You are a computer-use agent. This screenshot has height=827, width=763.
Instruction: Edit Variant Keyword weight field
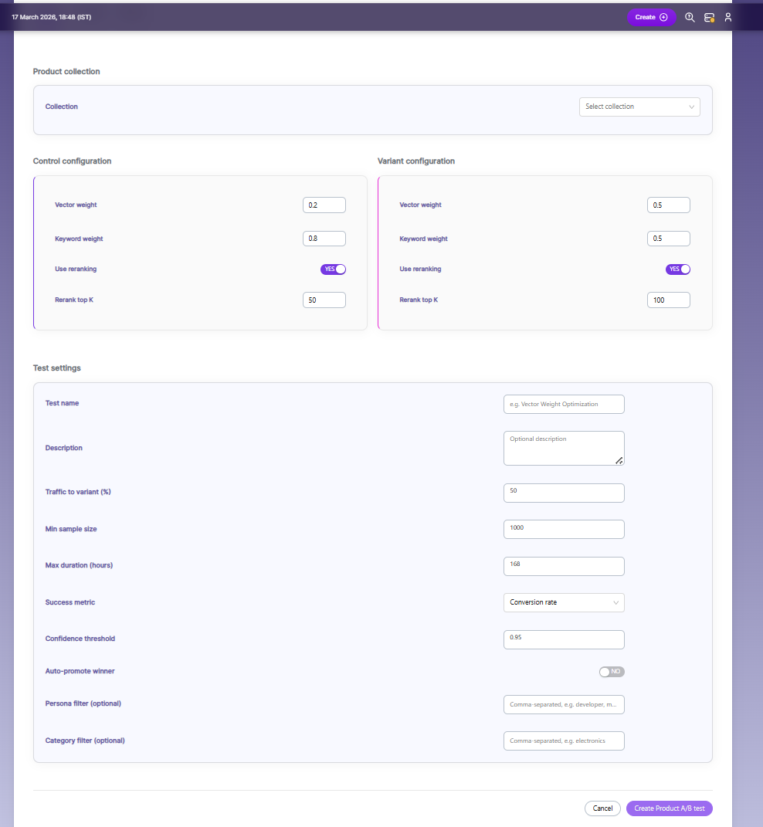(668, 239)
